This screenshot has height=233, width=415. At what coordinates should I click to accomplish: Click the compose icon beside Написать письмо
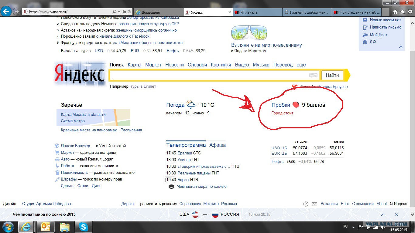[x=365, y=27]
